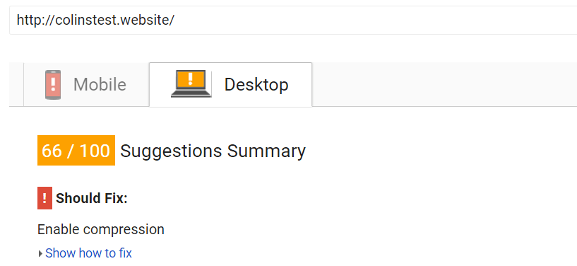This screenshot has width=577, height=266.
Task: Click the red Should Fix exclamation icon
Action: pyautogui.click(x=44, y=198)
